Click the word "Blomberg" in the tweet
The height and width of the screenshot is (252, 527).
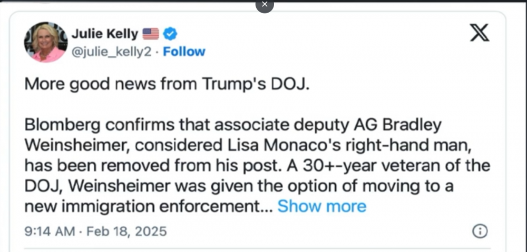click(63, 126)
